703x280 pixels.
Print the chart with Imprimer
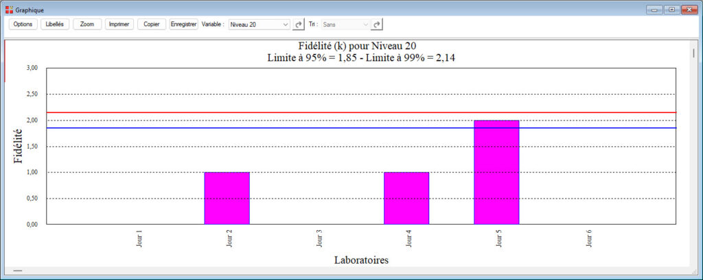click(x=119, y=24)
